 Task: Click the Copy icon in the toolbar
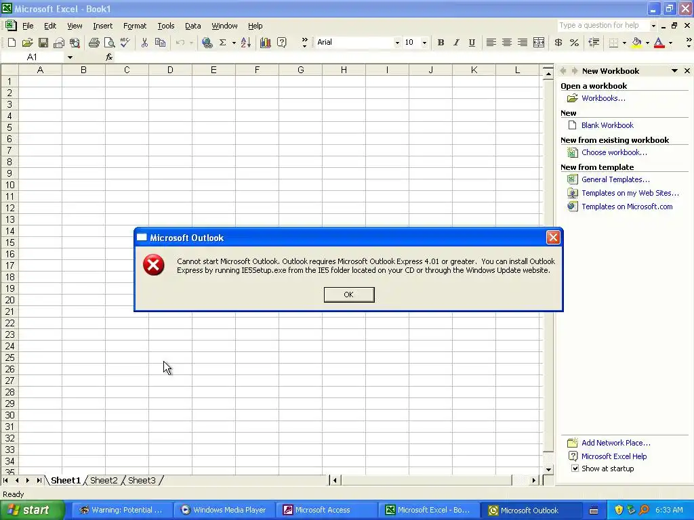click(160, 43)
